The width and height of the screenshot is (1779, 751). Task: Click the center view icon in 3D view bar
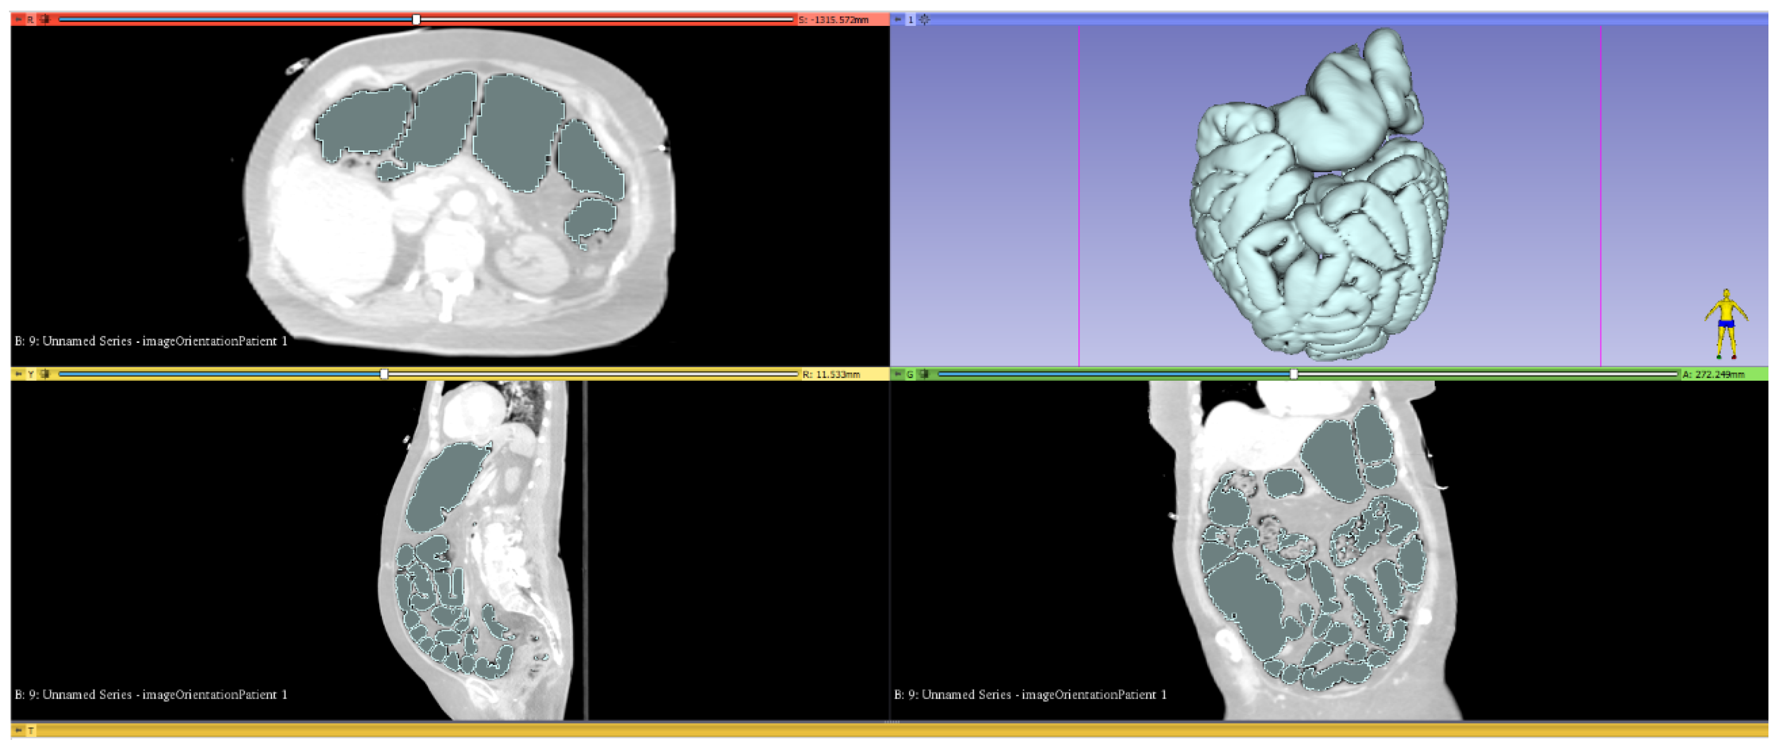[x=925, y=20]
